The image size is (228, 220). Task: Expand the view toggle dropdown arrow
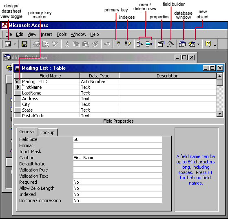tap(15, 44)
